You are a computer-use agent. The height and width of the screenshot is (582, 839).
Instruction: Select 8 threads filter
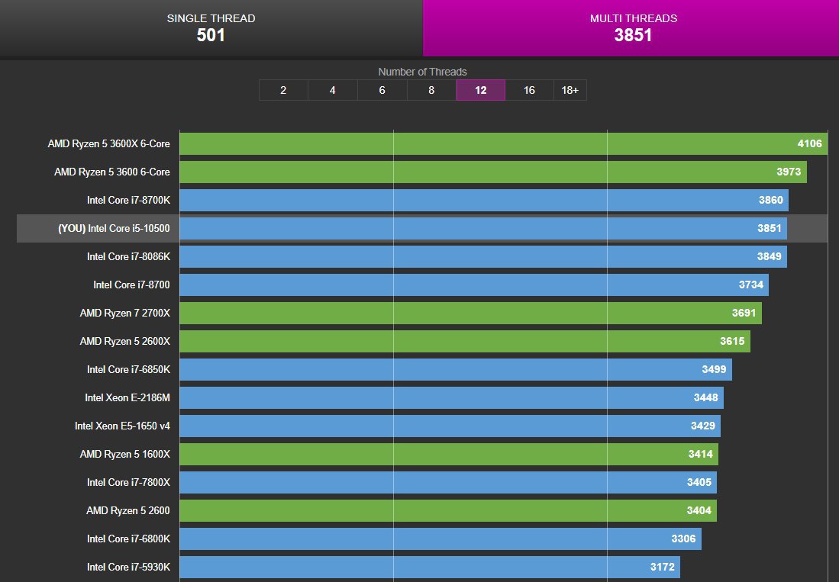431,90
